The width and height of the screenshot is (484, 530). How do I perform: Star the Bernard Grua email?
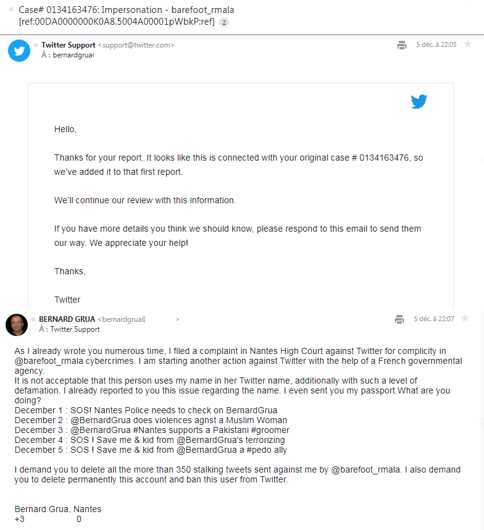point(465,319)
